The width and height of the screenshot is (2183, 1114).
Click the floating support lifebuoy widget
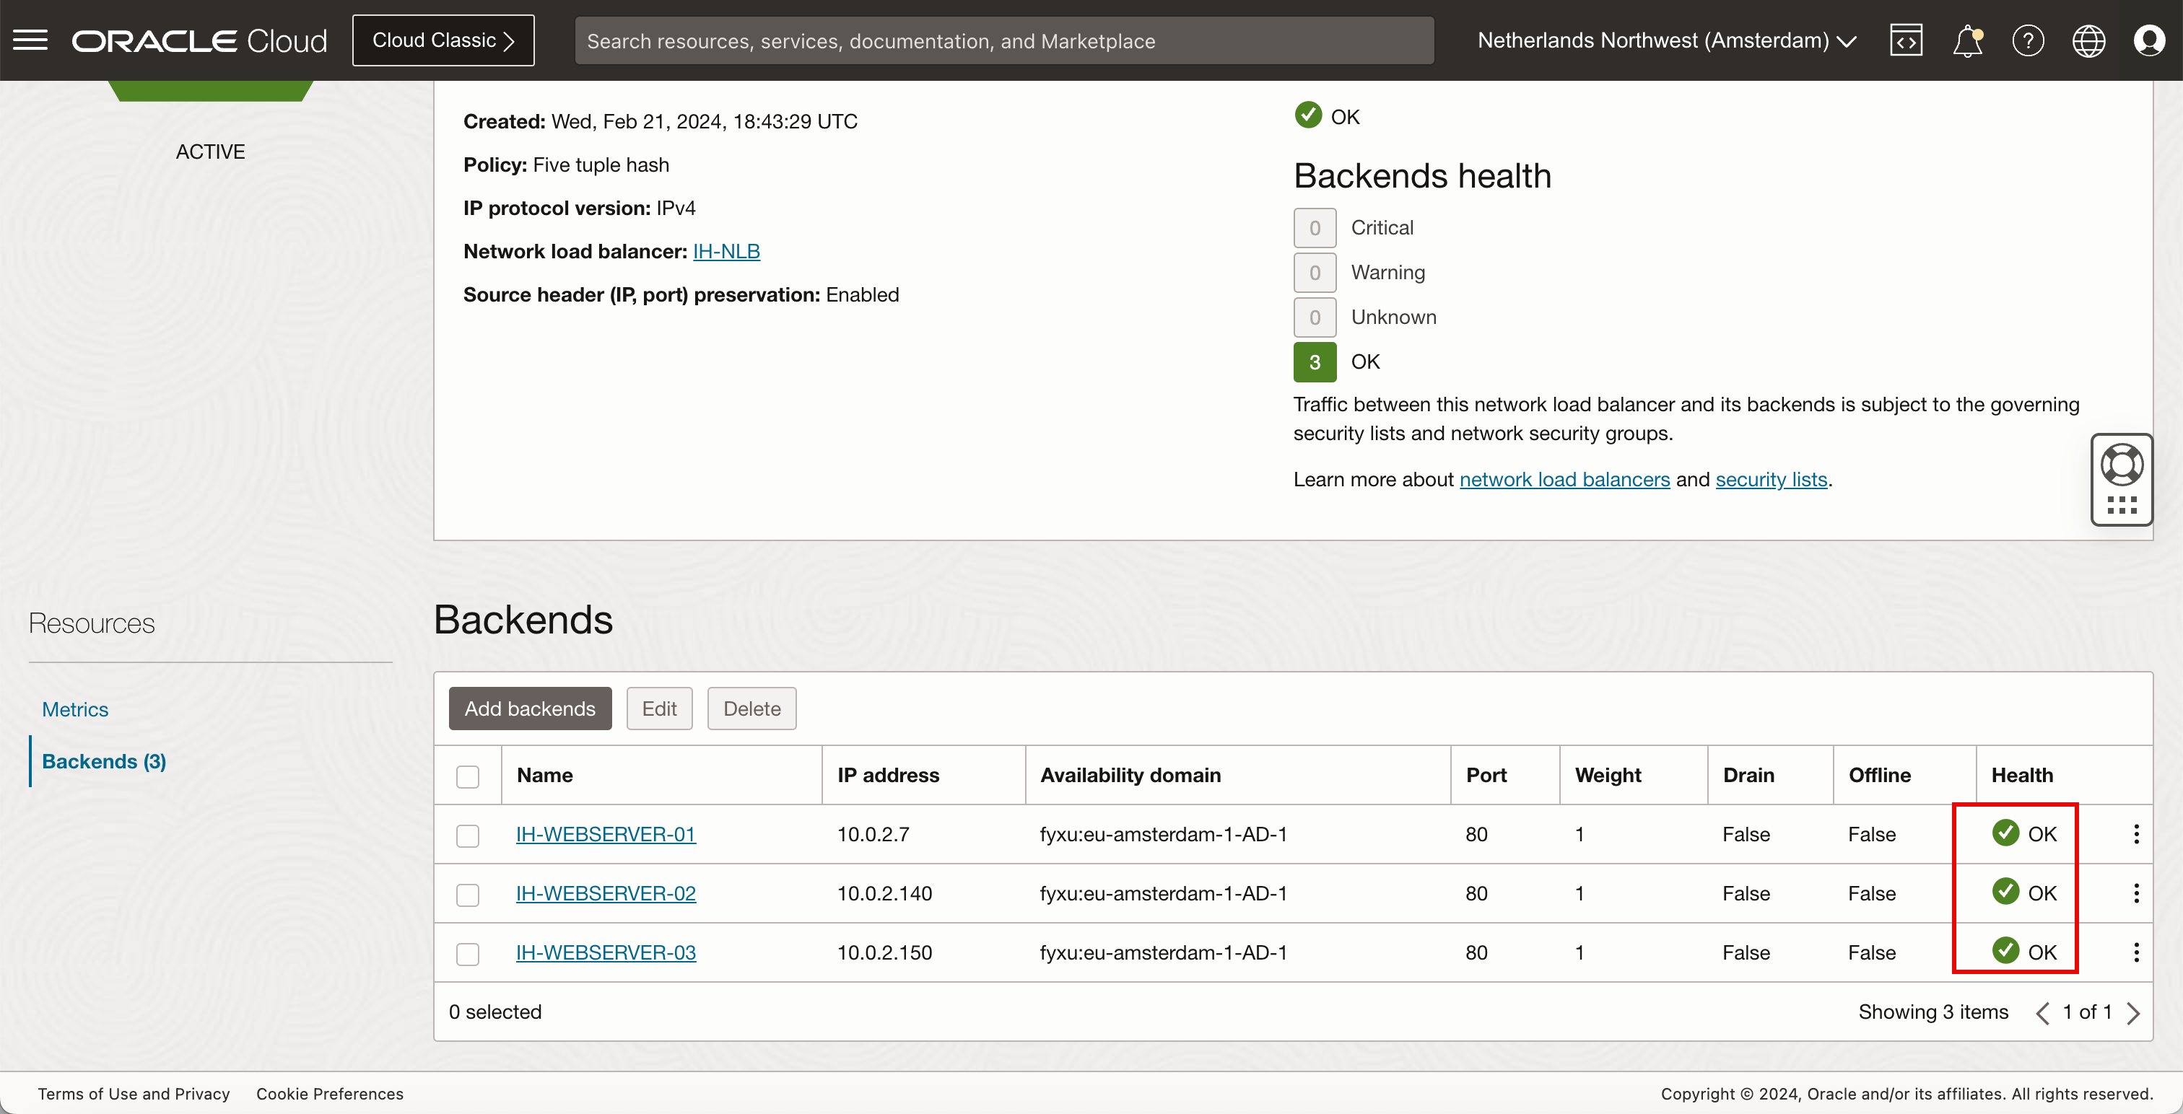coord(2121,465)
